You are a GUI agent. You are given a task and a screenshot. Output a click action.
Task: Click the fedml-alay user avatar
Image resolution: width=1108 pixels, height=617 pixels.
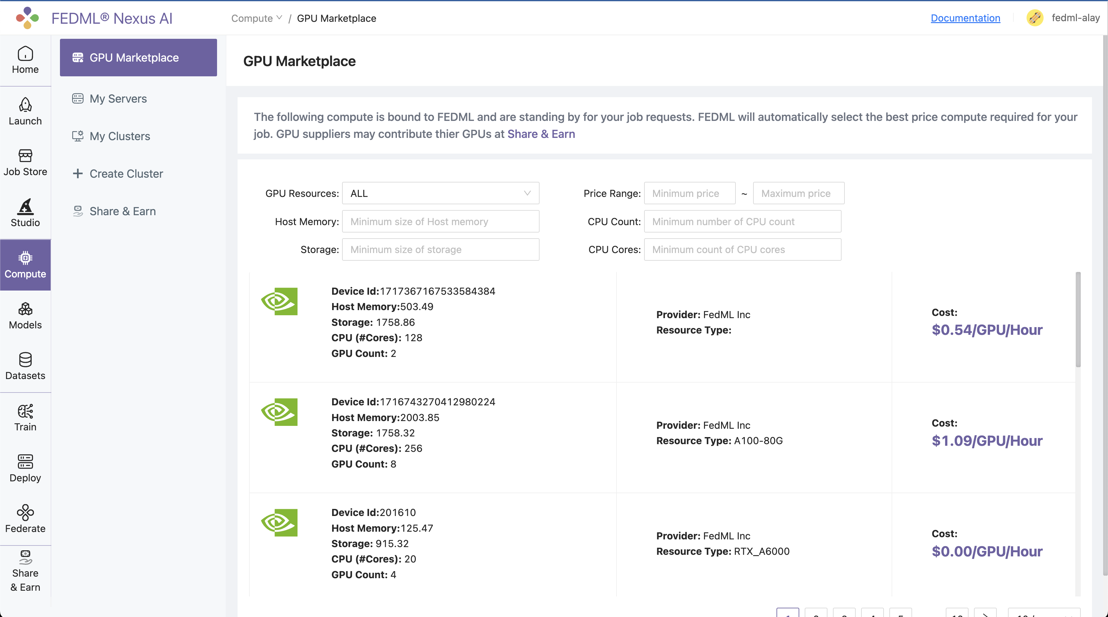(1035, 18)
